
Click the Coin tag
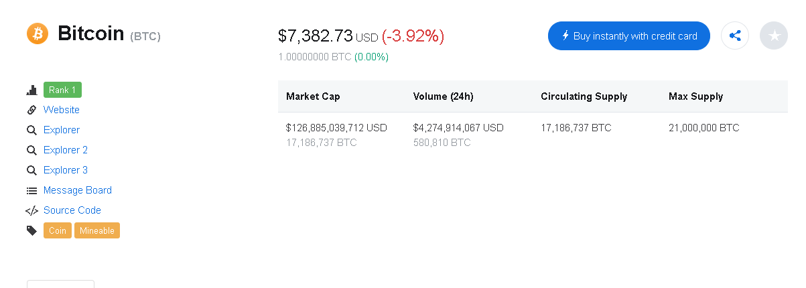tap(58, 230)
